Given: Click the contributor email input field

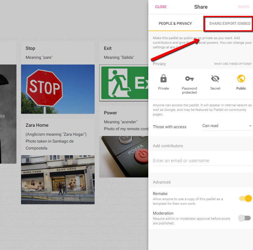Looking at the screenshot, I should pos(202,160).
